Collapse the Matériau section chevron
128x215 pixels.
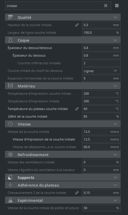point(115,86)
